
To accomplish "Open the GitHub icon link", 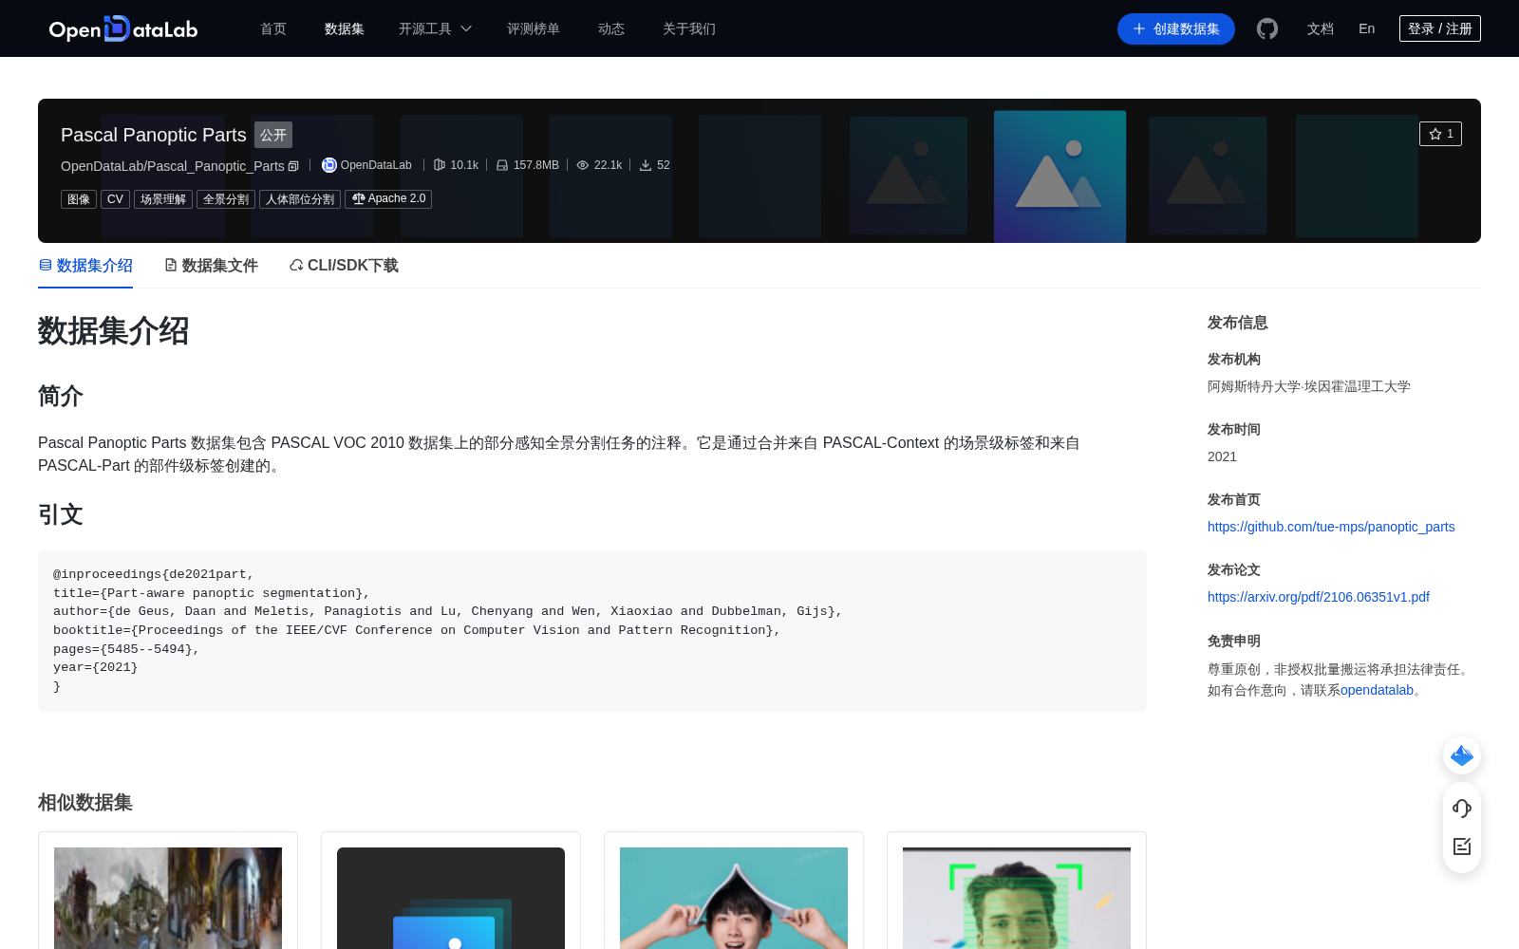I will [1267, 28].
